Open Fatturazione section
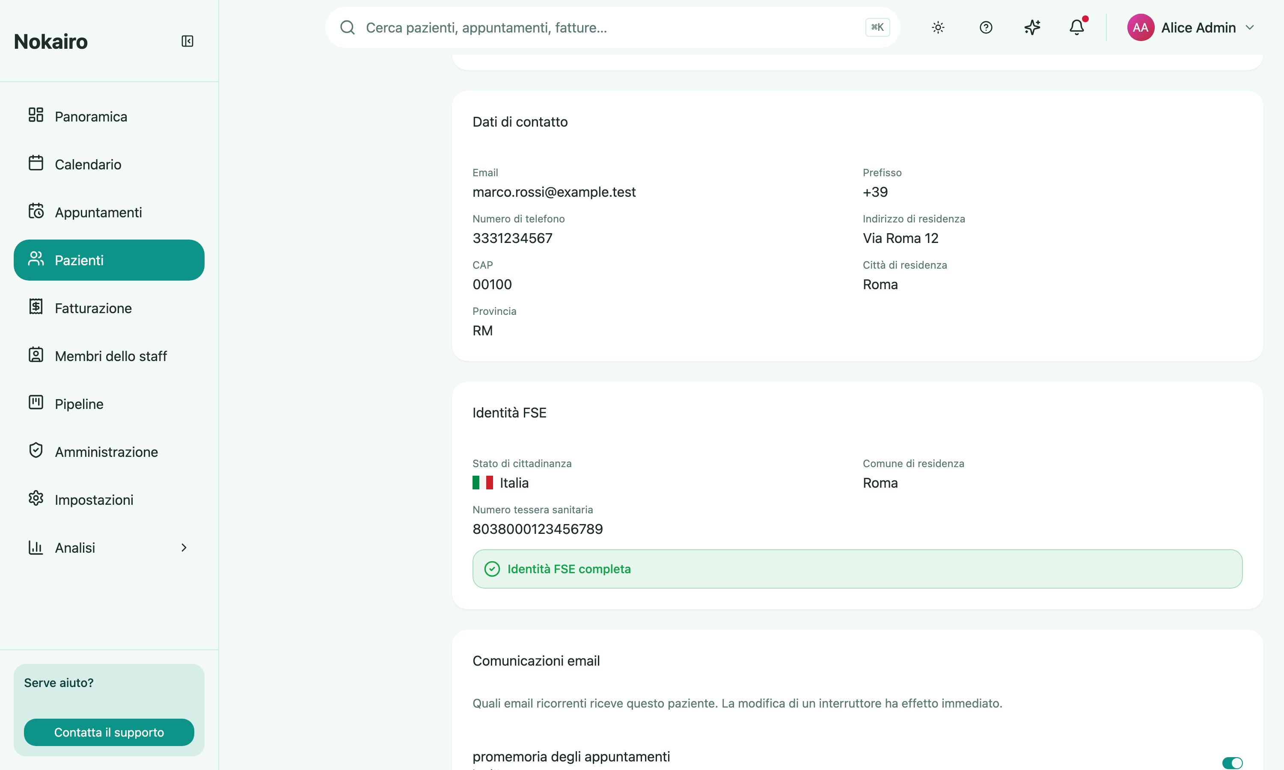1284x770 pixels. pyautogui.click(x=109, y=308)
